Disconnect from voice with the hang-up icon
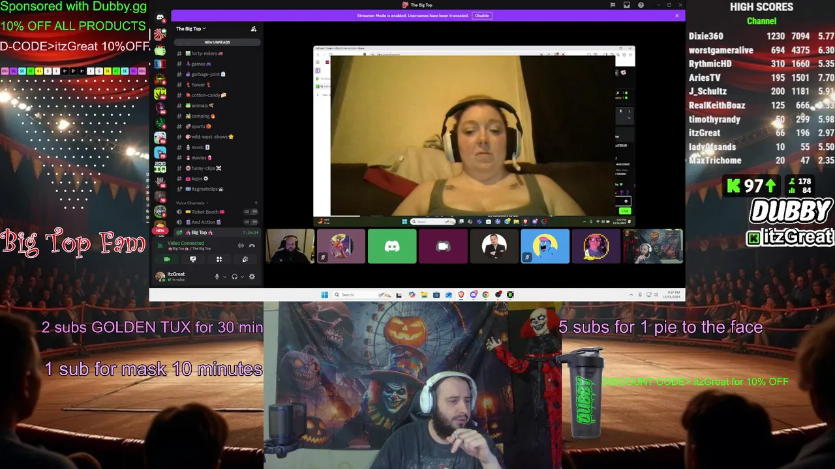This screenshot has height=469, width=835. coord(252,246)
